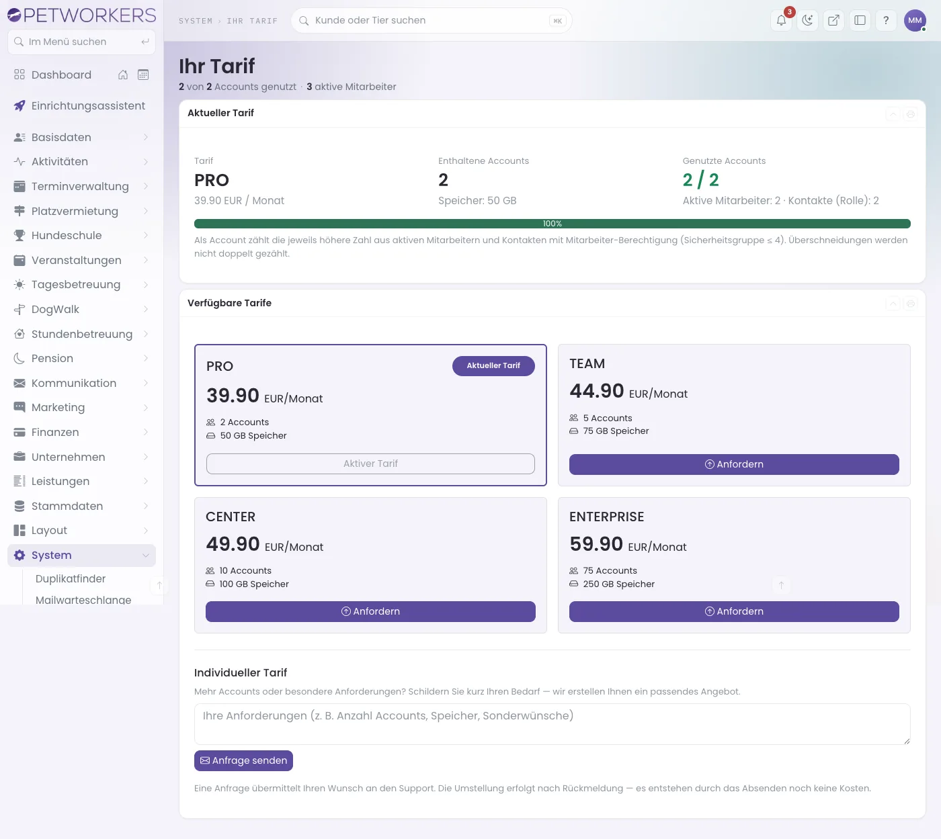Collapse the System menu section

[81, 555]
